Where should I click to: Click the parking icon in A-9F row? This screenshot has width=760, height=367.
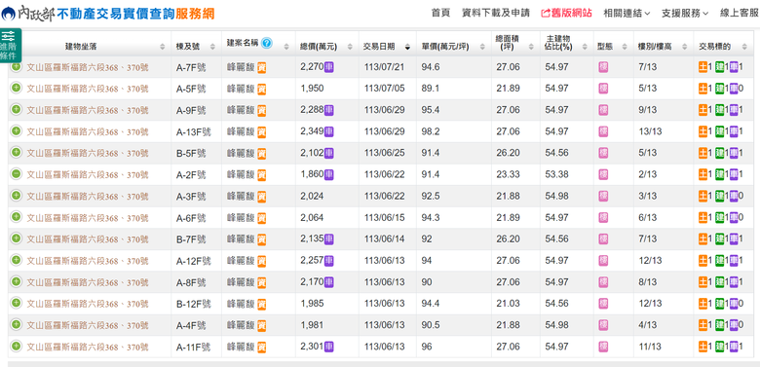point(328,110)
